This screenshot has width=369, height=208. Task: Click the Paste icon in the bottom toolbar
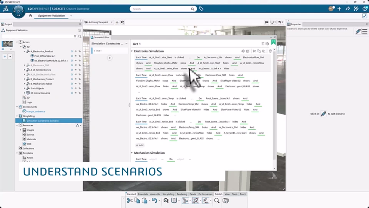(x=145, y=201)
